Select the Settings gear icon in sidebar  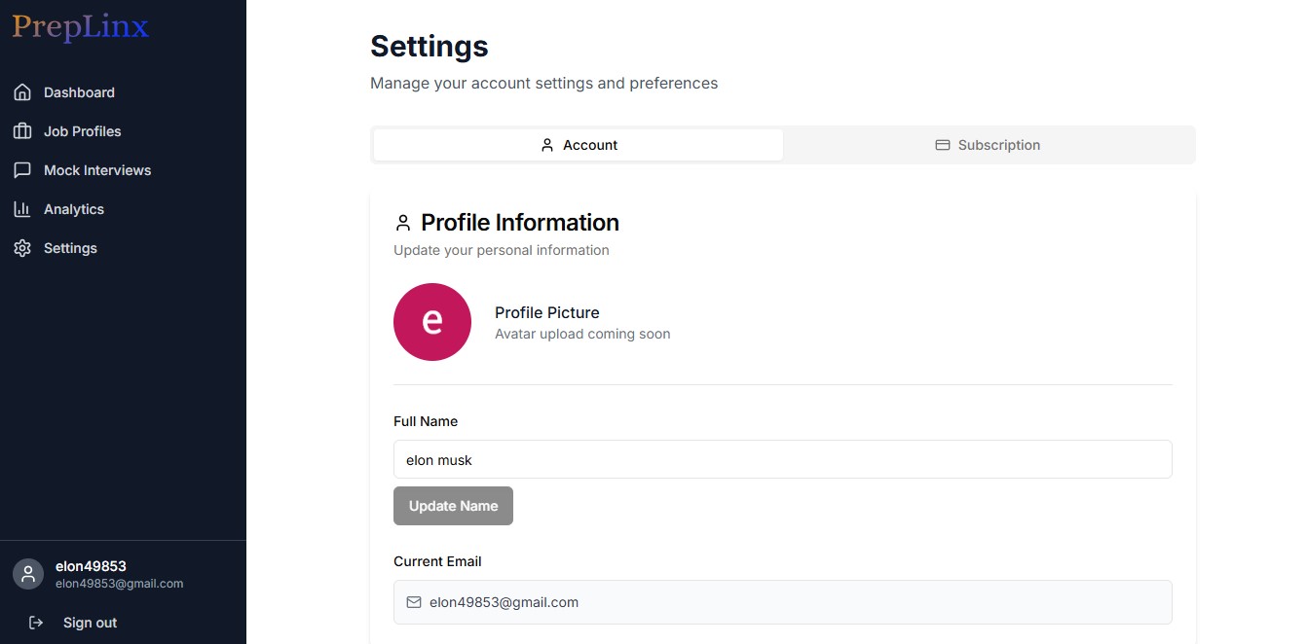pyautogui.click(x=22, y=247)
